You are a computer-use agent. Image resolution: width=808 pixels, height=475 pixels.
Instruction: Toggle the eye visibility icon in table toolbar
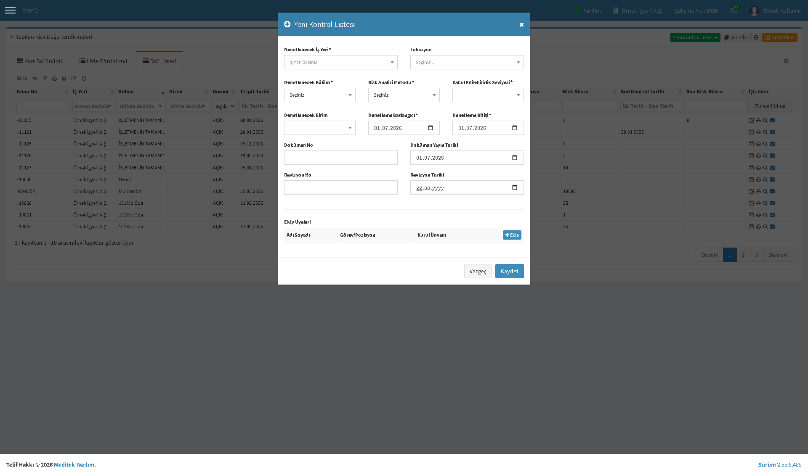(35, 79)
